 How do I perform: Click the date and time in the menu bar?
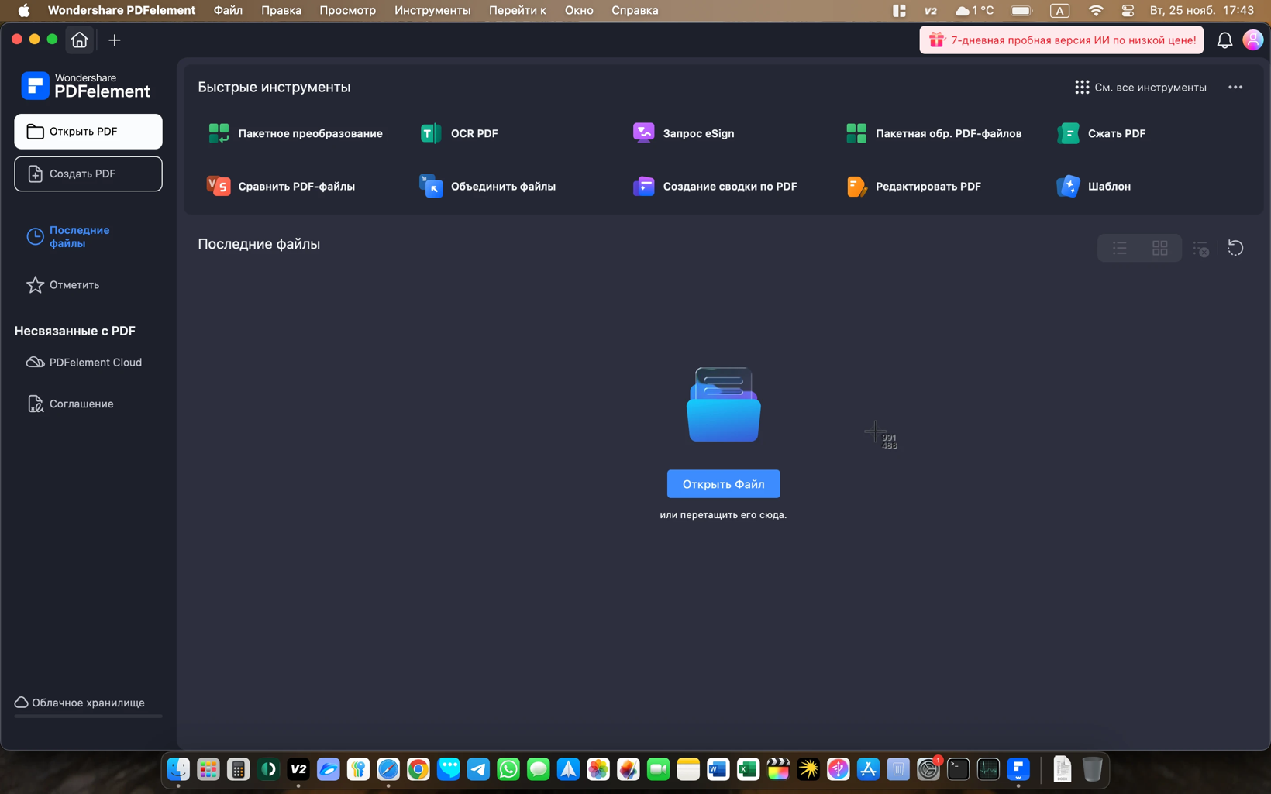[x=1202, y=10]
